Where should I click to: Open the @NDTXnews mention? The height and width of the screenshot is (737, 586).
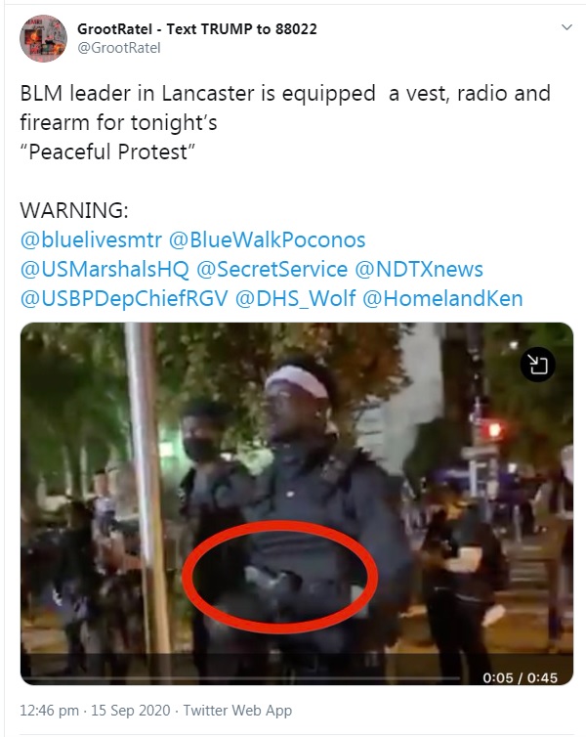[419, 270]
